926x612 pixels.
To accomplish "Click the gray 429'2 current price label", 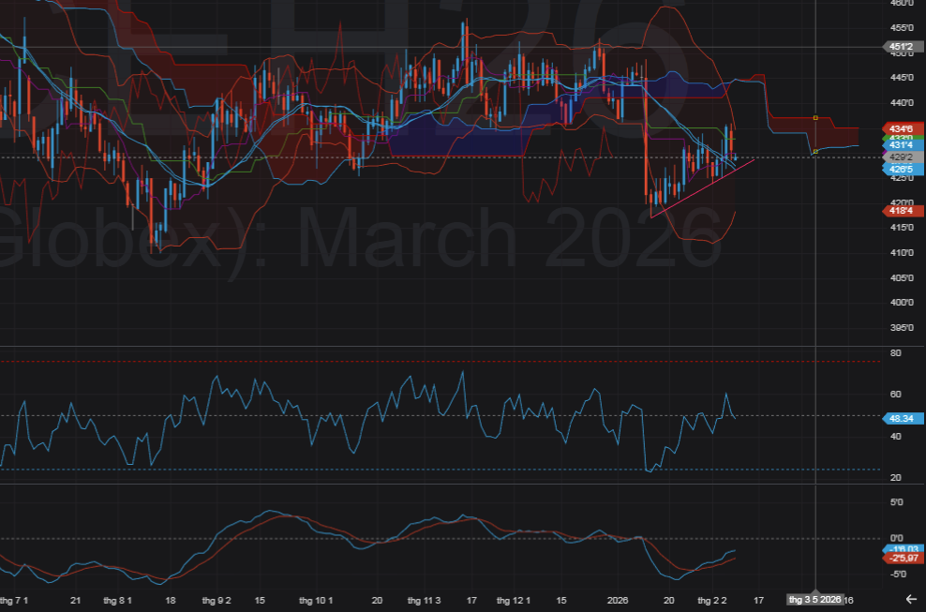I will point(904,157).
